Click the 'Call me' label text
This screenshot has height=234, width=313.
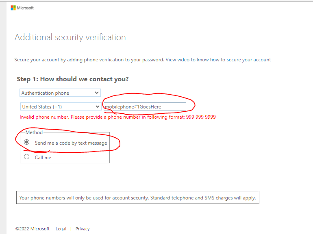(43, 158)
